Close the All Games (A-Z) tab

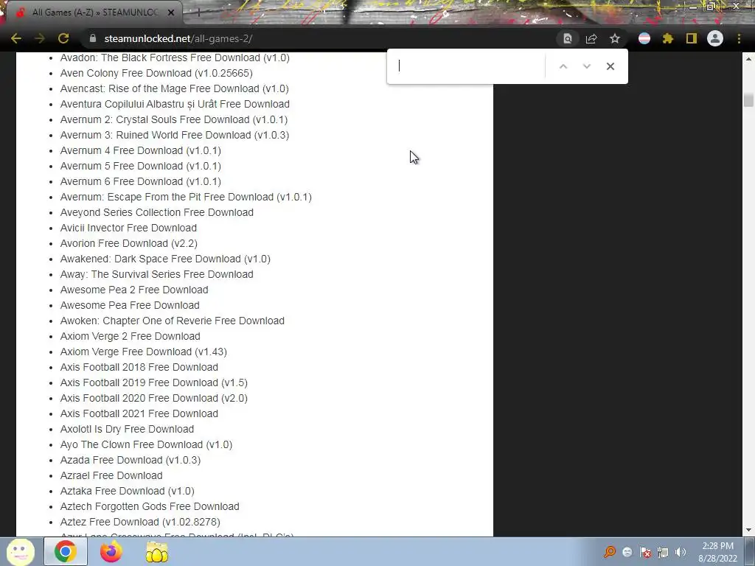(171, 13)
